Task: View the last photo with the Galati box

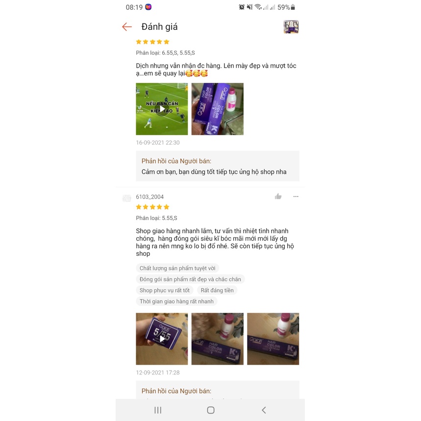Action: coord(273,339)
